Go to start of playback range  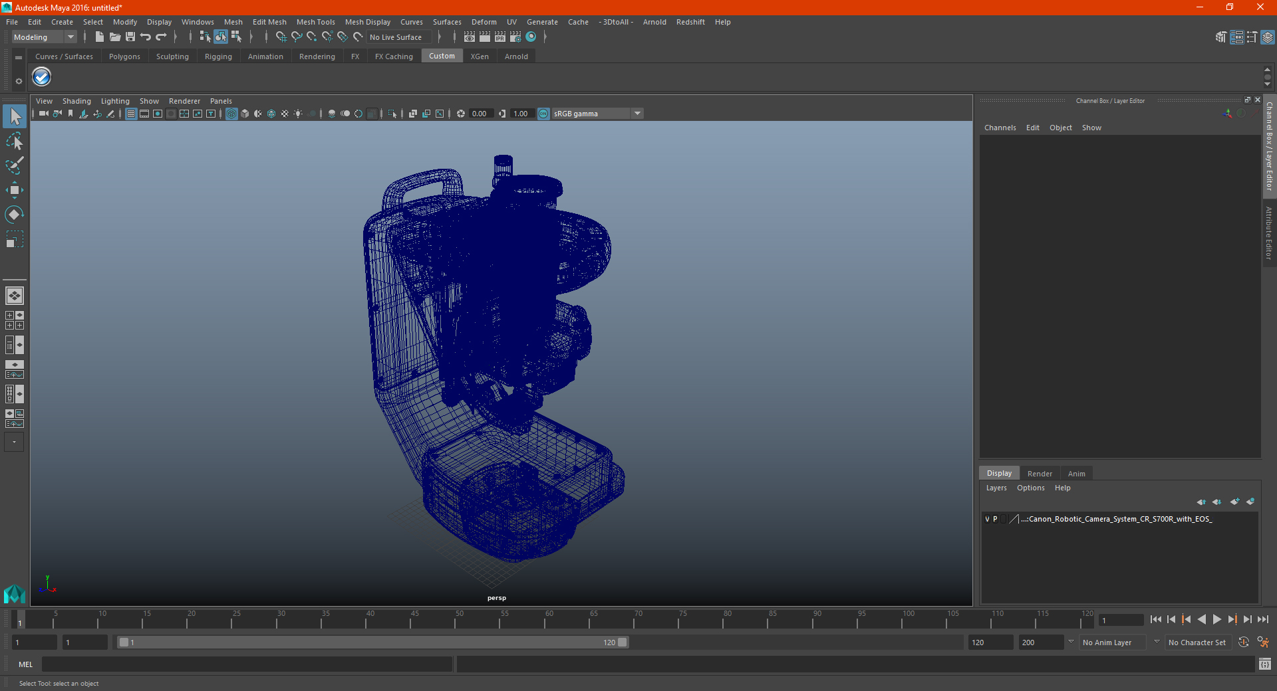coord(1156,619)
